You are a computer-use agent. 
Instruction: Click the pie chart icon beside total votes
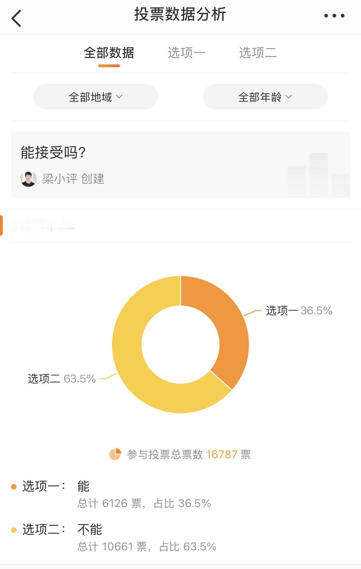click(x=115, y=454)
